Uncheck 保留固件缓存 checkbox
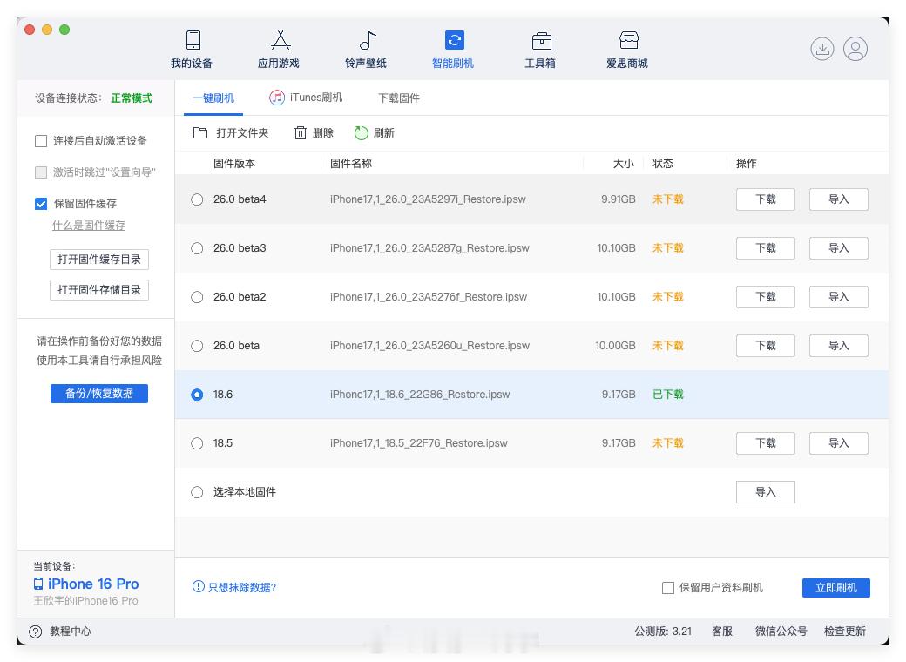906x662 pixels. [x=41, y=203]
